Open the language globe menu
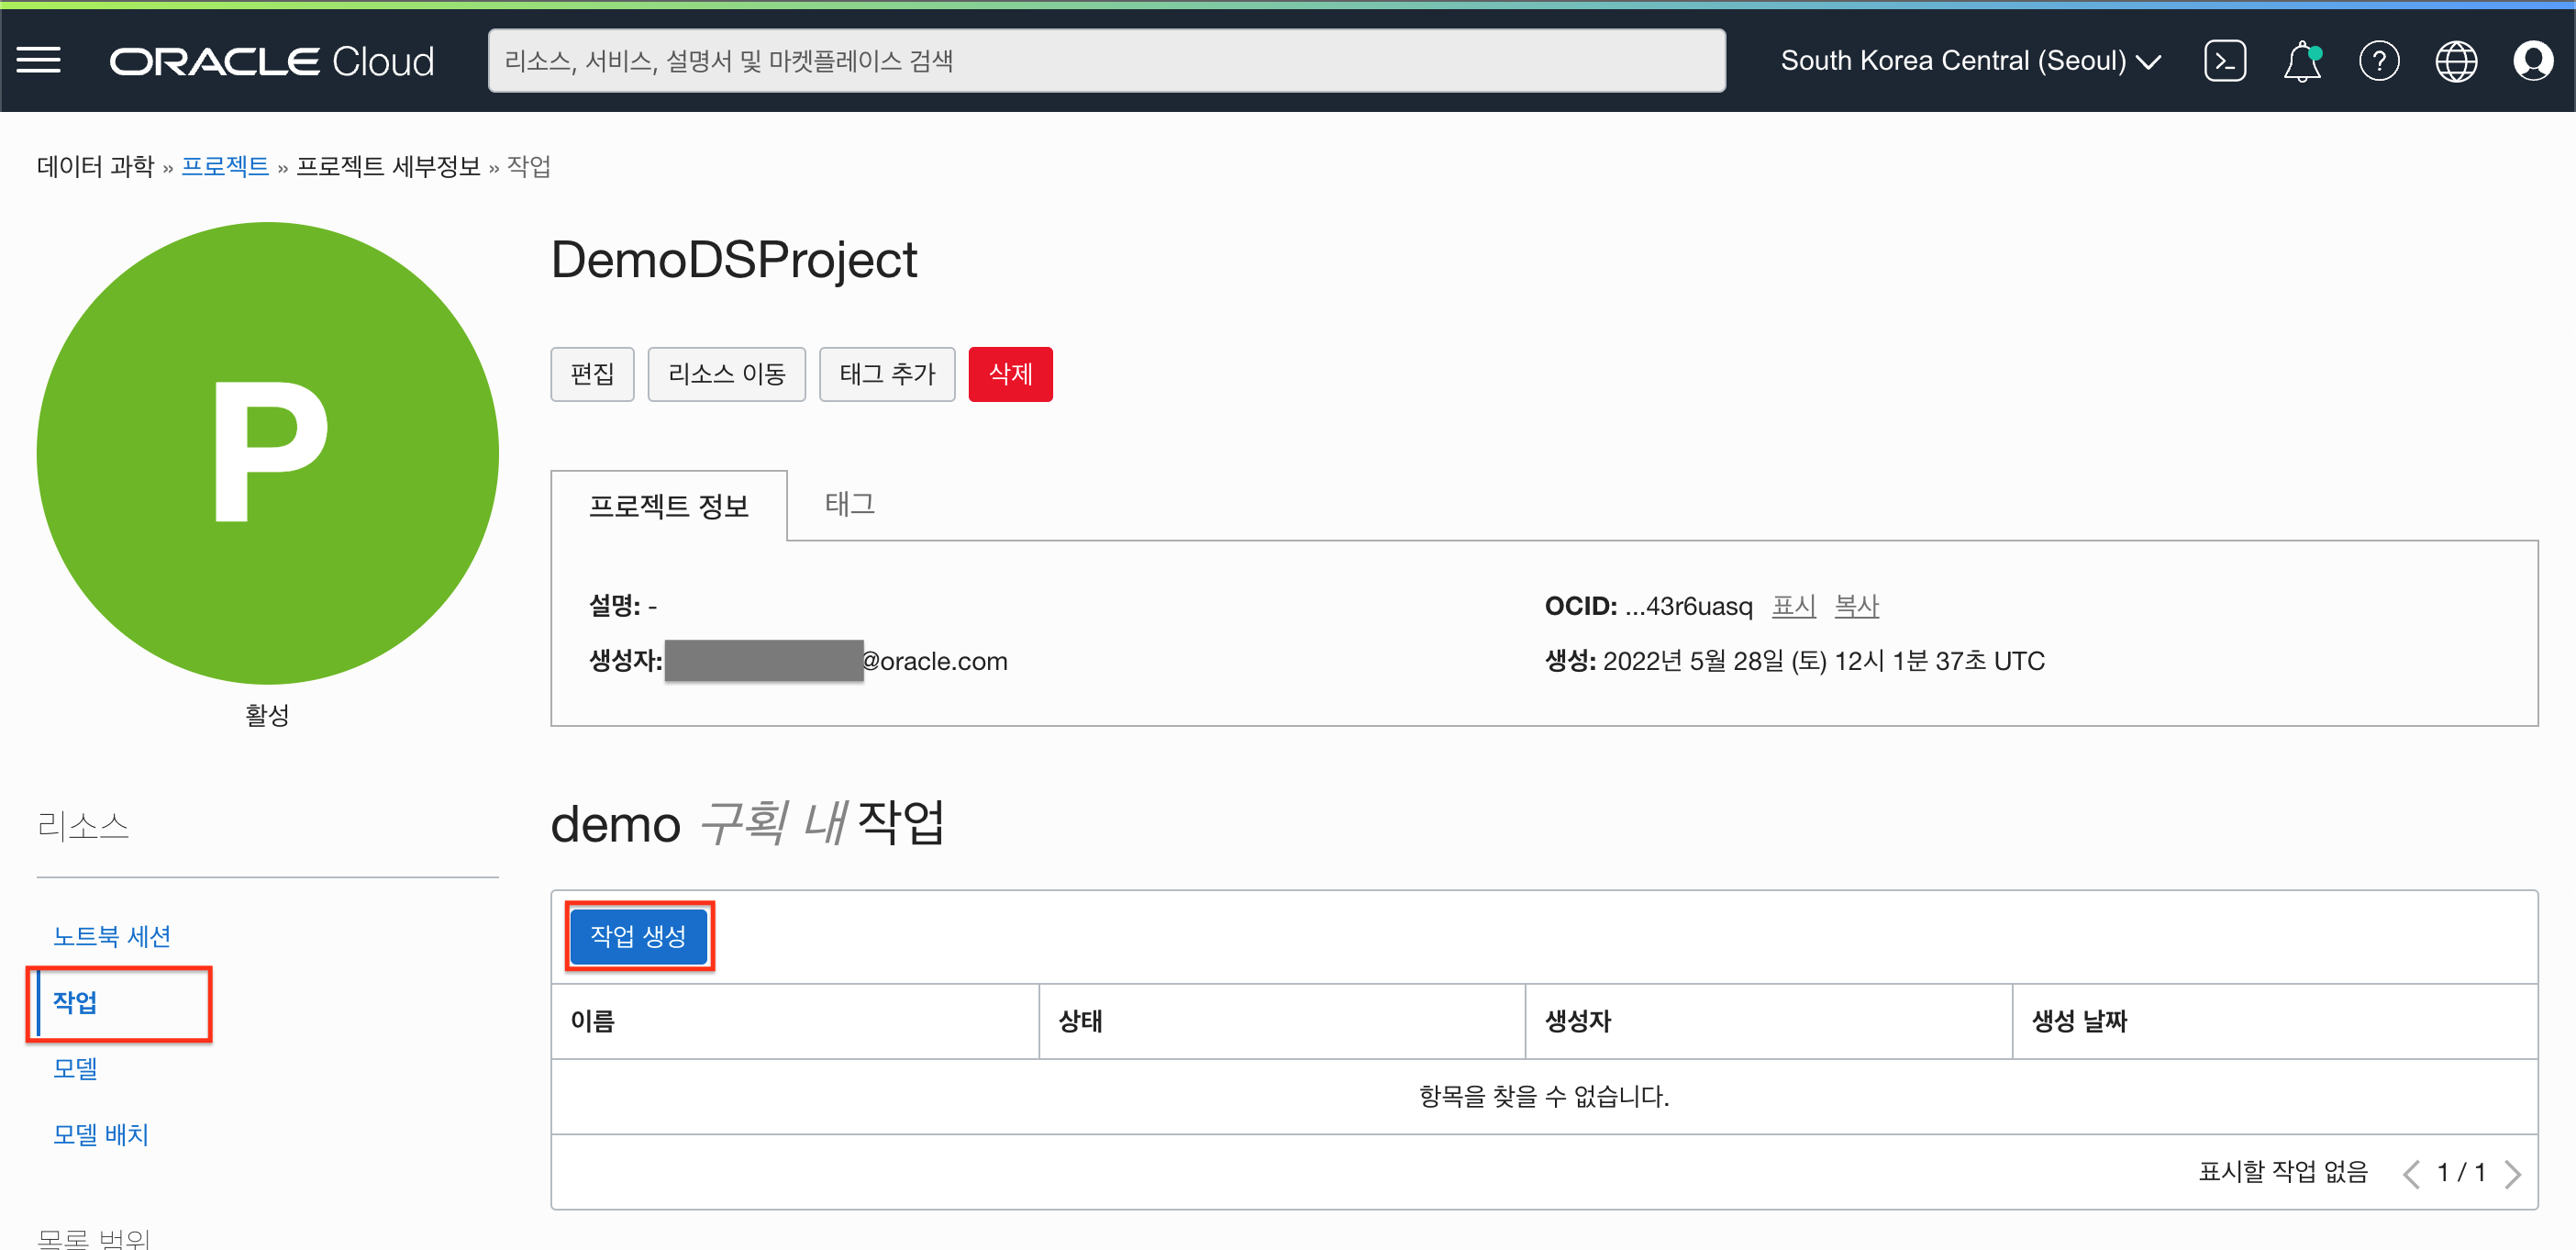 (x=2456, y=61)
